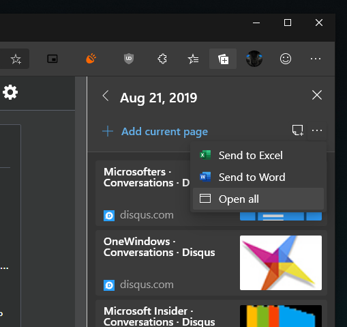Add a new note to collection
The width and height of the screenshot is (347, 327).
click(297, 130)
